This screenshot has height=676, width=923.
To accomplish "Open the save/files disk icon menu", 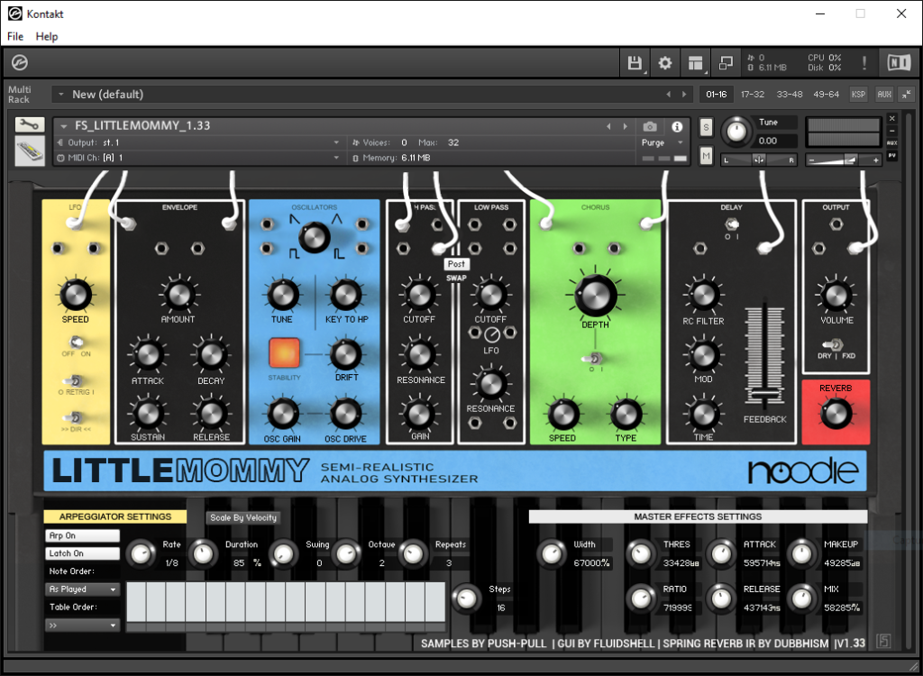I will click(x=635, y=63).
